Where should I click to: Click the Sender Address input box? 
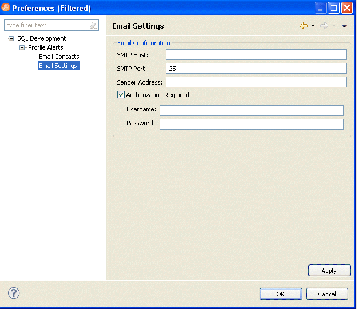tap(256, 82)
